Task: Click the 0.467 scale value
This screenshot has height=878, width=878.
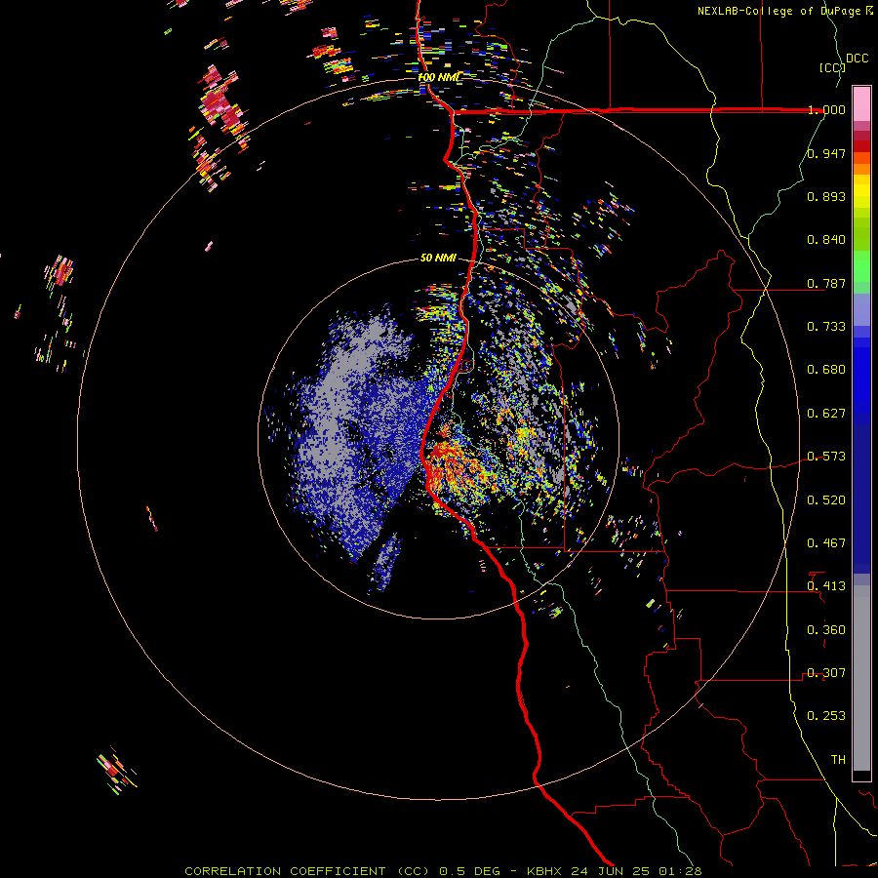Action: click(x=826, y=543)
